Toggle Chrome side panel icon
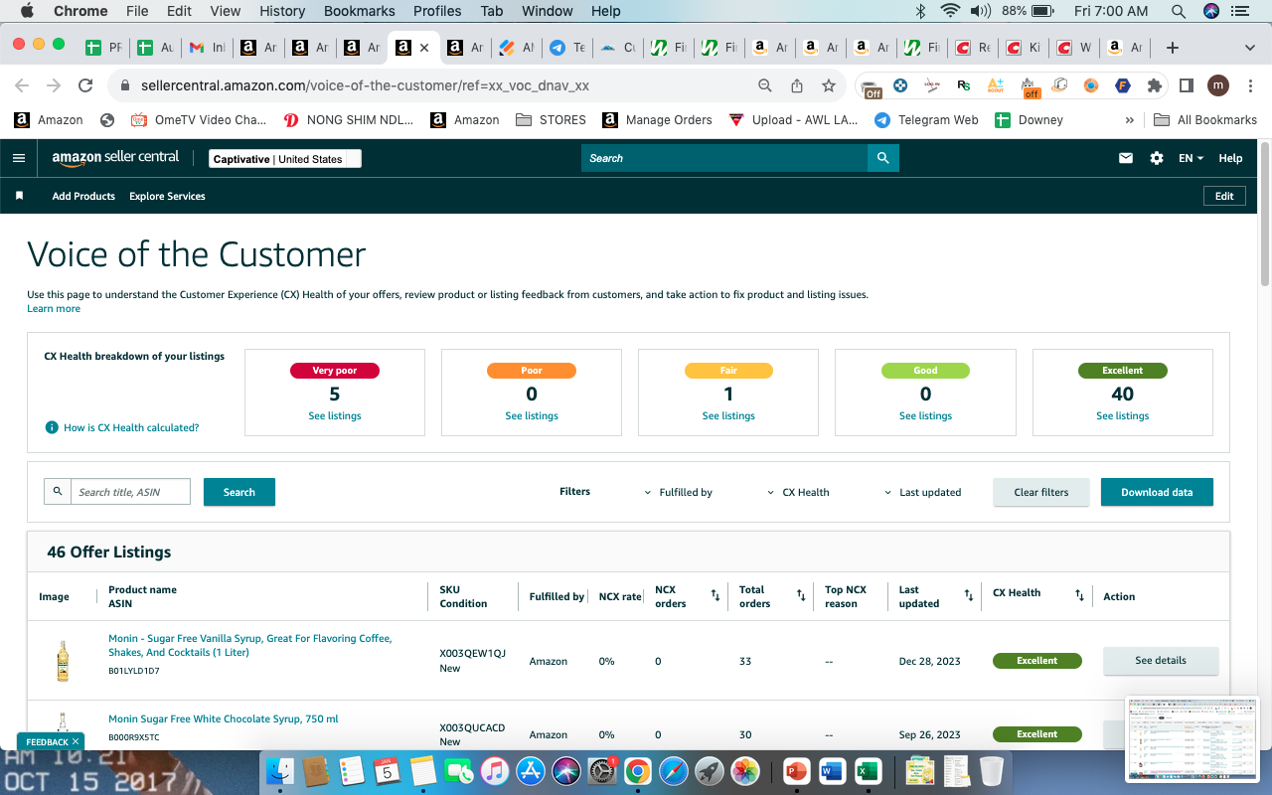The image size is (1272, 795). (1186, 85)
